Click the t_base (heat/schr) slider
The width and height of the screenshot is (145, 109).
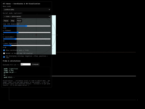(27, 45)
